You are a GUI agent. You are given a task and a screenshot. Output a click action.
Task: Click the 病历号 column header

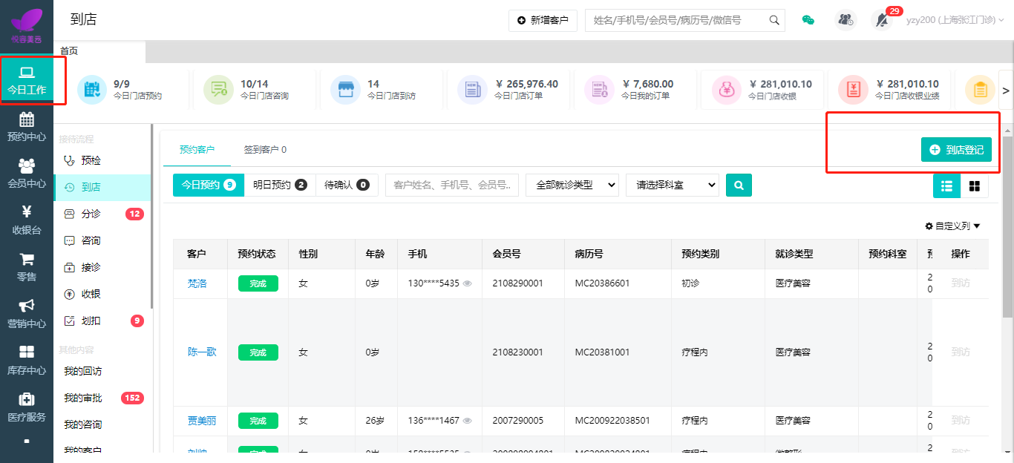click(x=589, y=254)
